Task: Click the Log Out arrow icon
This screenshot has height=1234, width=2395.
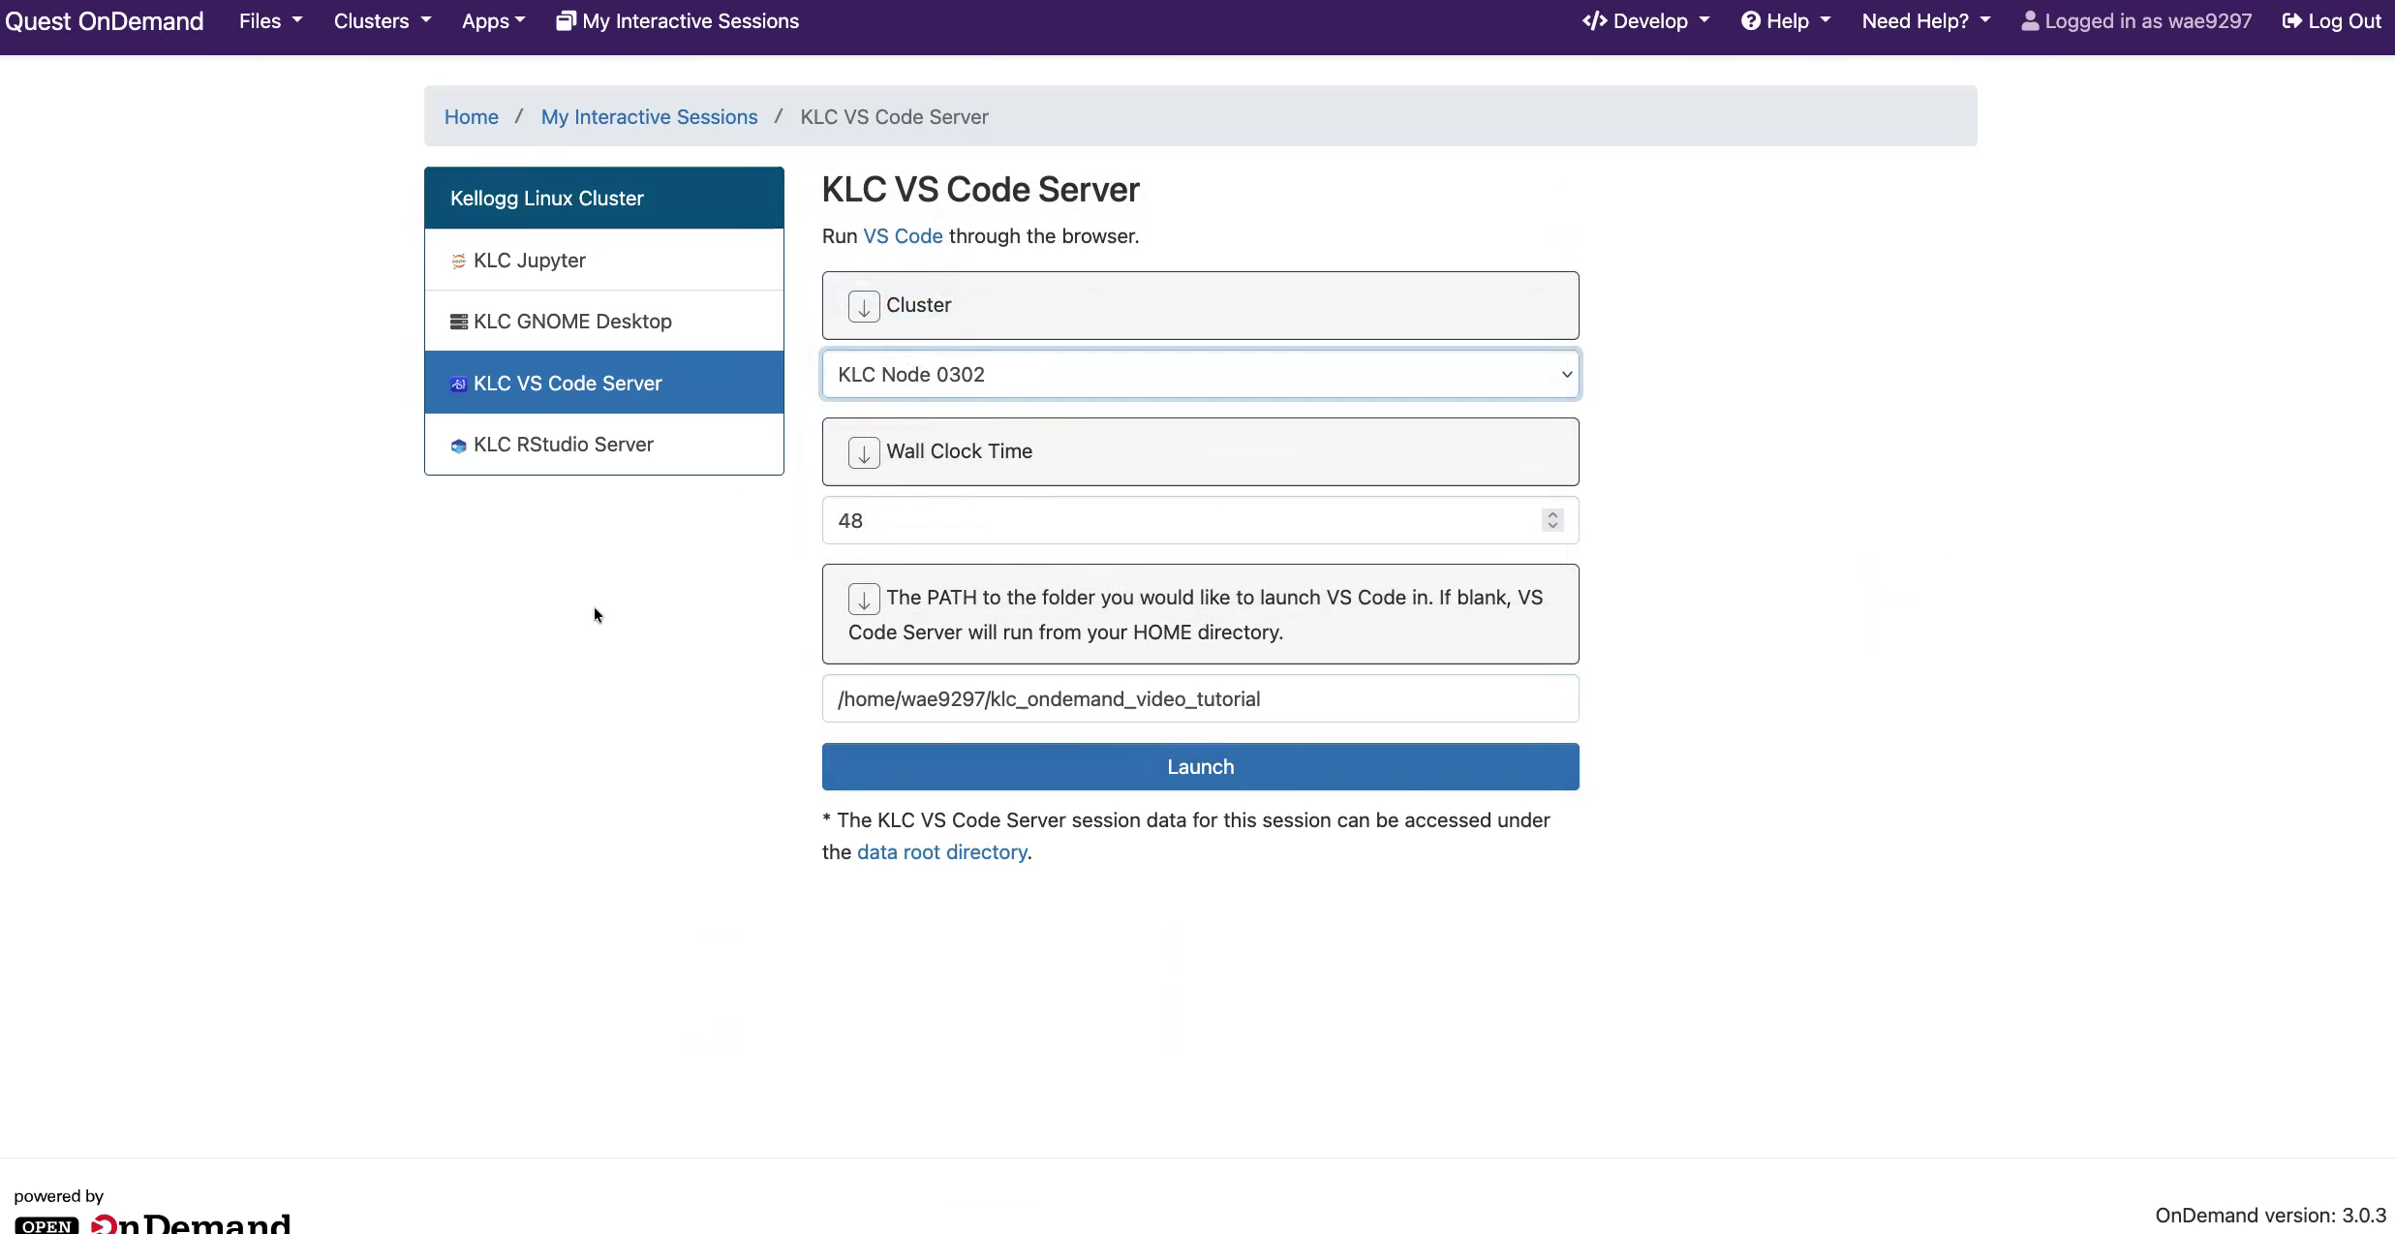Action: point(2292,21)
